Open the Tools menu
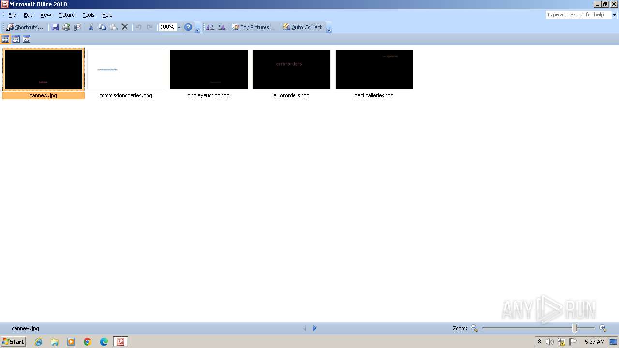Image resolution: width=619 pixels, height=348 pixels. pyautogui.click(x=88, y=15)
